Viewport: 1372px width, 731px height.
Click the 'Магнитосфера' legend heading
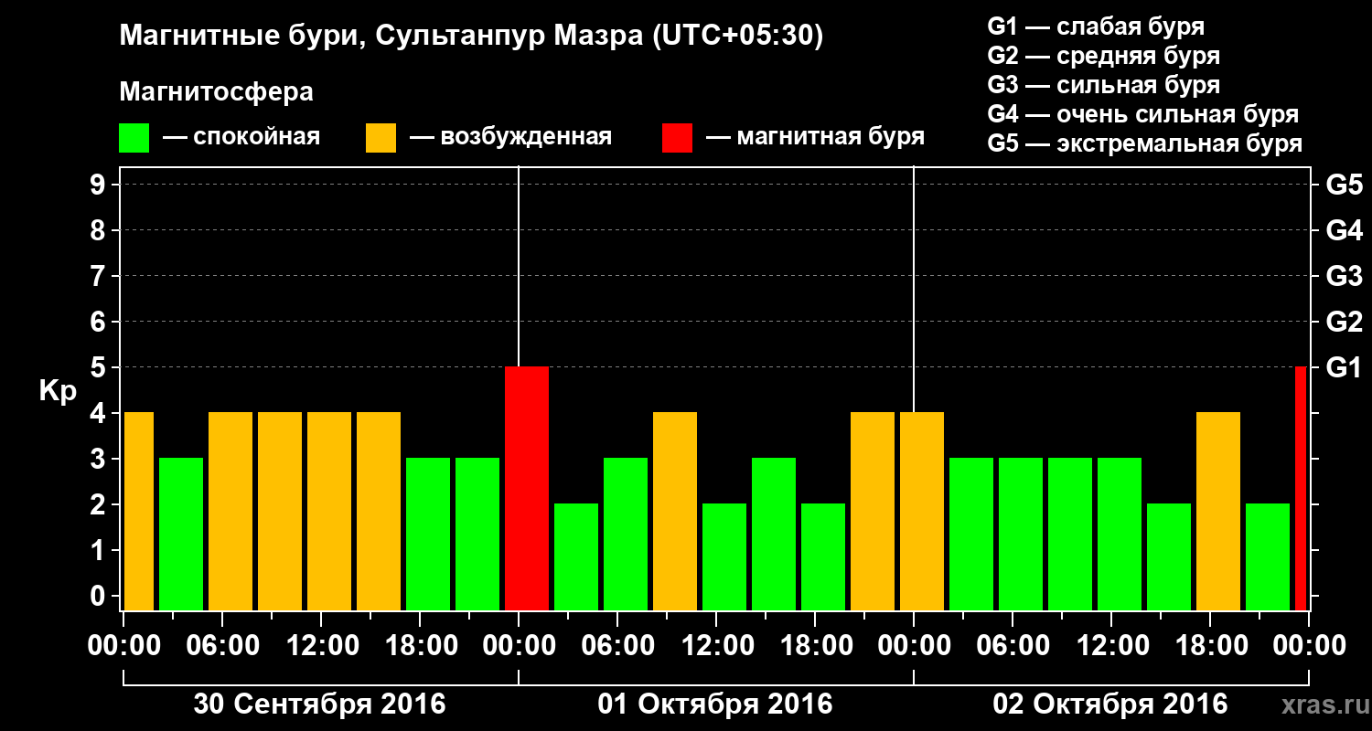click(217, 92)
